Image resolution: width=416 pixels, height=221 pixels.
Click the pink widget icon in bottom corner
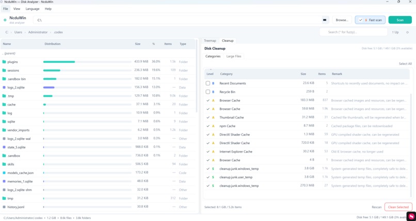(411, 216)
